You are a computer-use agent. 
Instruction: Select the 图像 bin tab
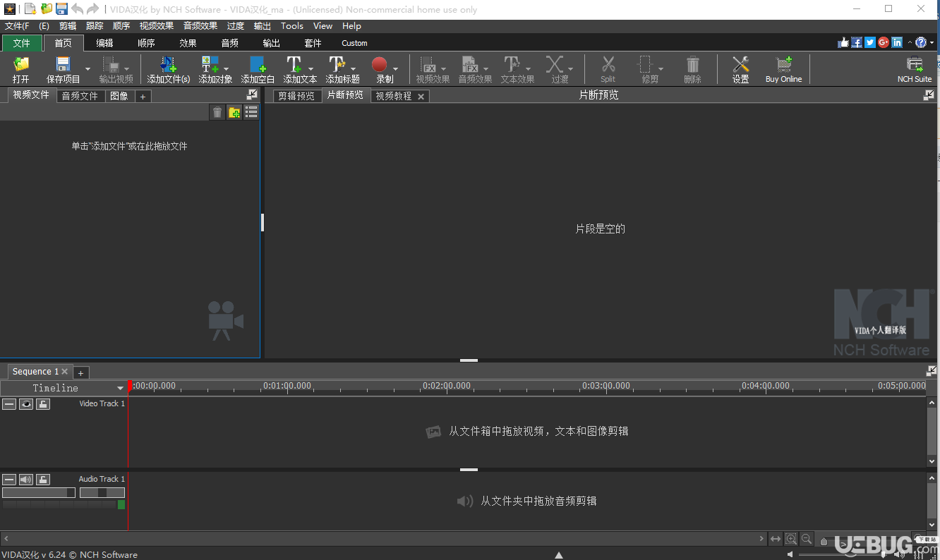119,96
